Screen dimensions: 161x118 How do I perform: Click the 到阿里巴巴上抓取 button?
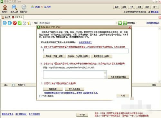pyautogui.click(x=101, y=56)
